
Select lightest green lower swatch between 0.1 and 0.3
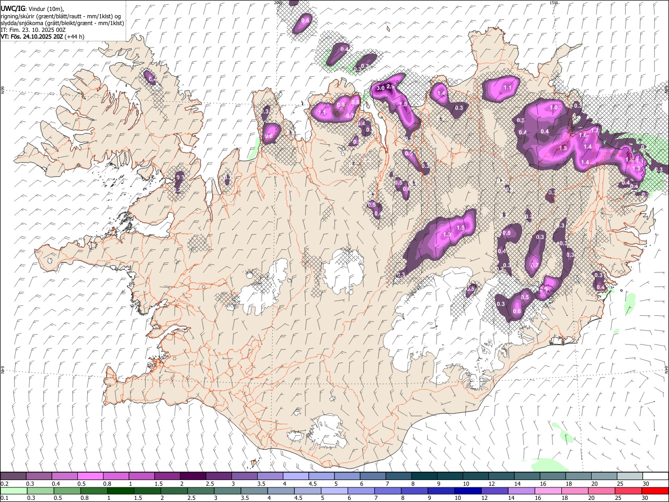coord(14,490)
